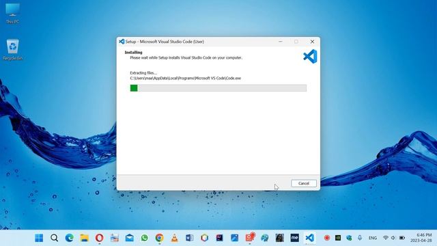This screenshot has width=437, height=246.
Task: Click the volume speaker tray icon
Action: pos(393,238)
